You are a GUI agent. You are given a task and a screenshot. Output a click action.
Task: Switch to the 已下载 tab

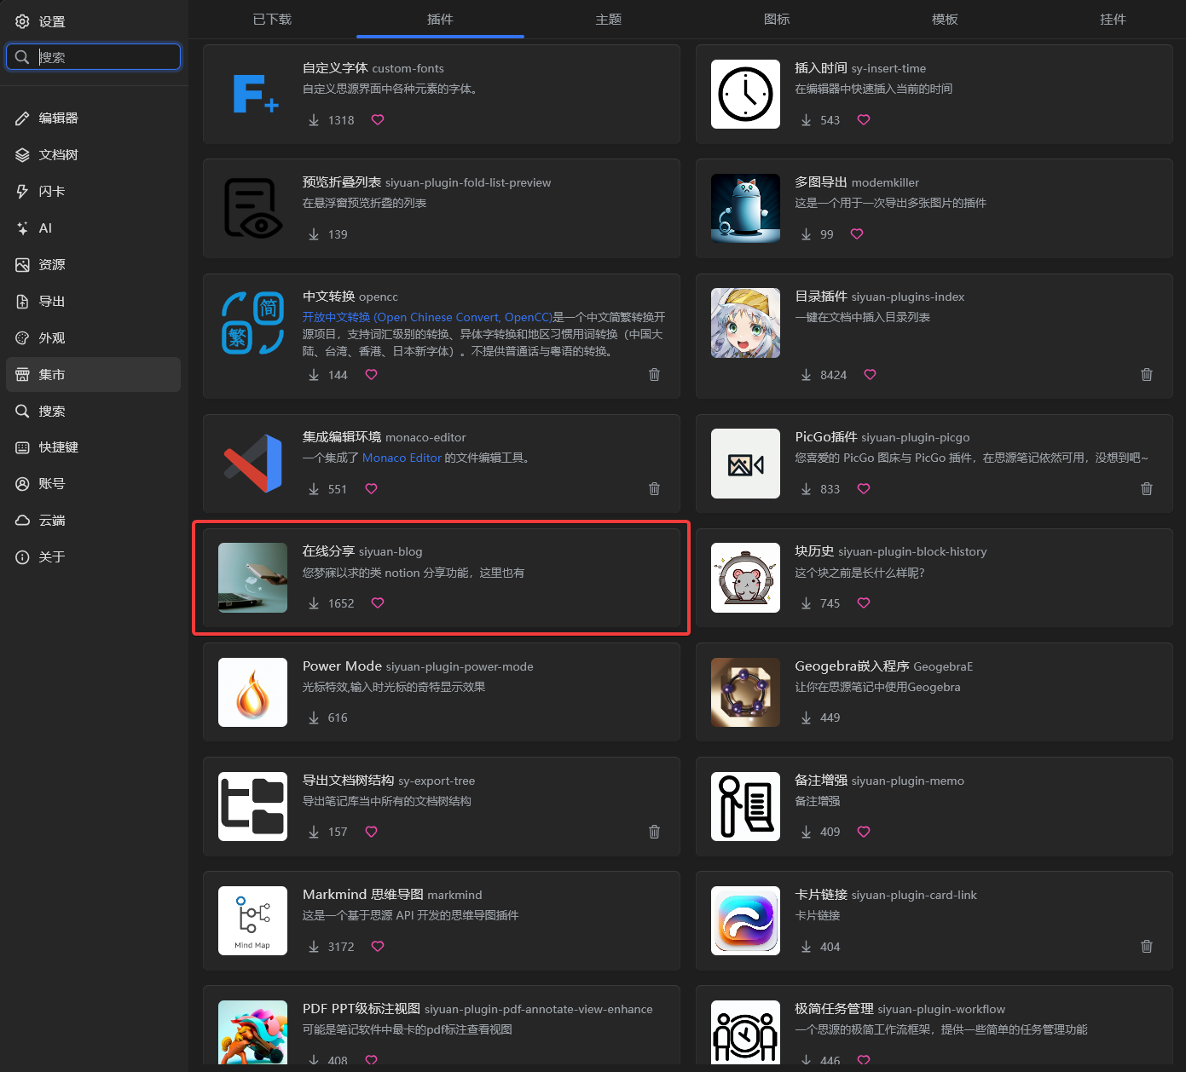[x=272, y=20]
